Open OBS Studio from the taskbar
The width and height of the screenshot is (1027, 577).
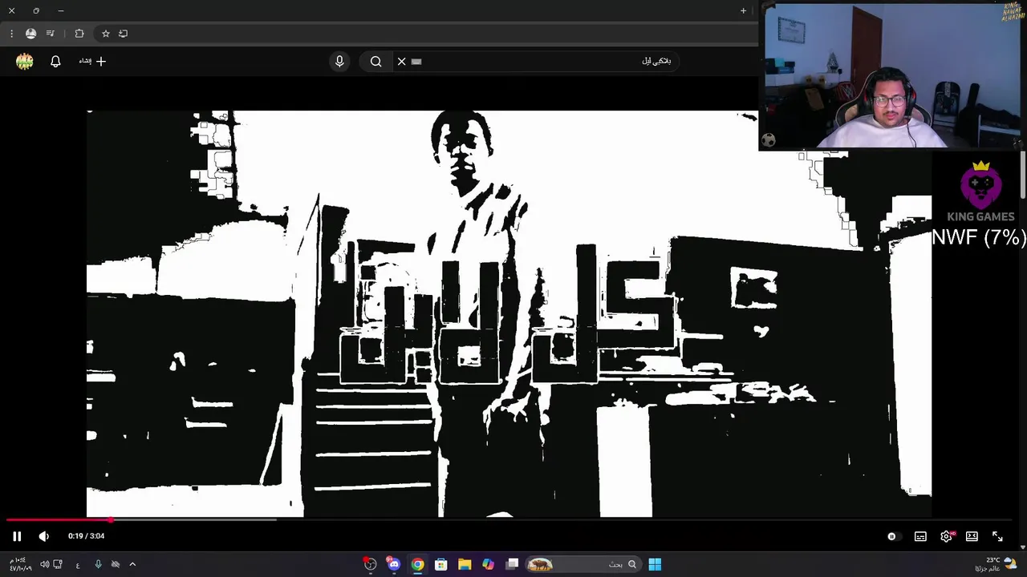click(370, 564)
